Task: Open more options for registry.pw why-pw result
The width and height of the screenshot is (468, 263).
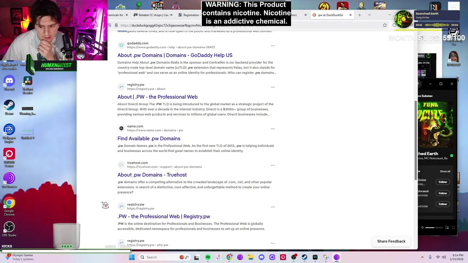Action: [272, 243]
